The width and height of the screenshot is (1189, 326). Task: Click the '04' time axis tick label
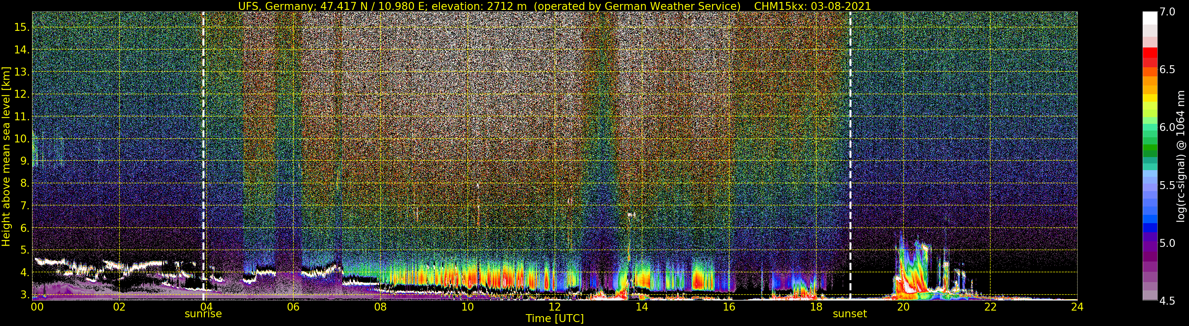pyautogui.click(x=206, y=307)
